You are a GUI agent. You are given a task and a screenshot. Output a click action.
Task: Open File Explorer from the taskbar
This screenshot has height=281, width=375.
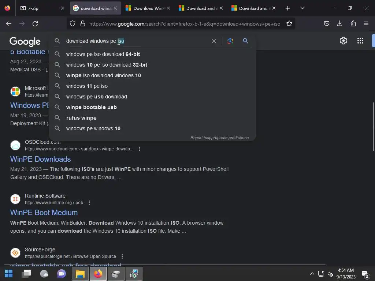80,274
